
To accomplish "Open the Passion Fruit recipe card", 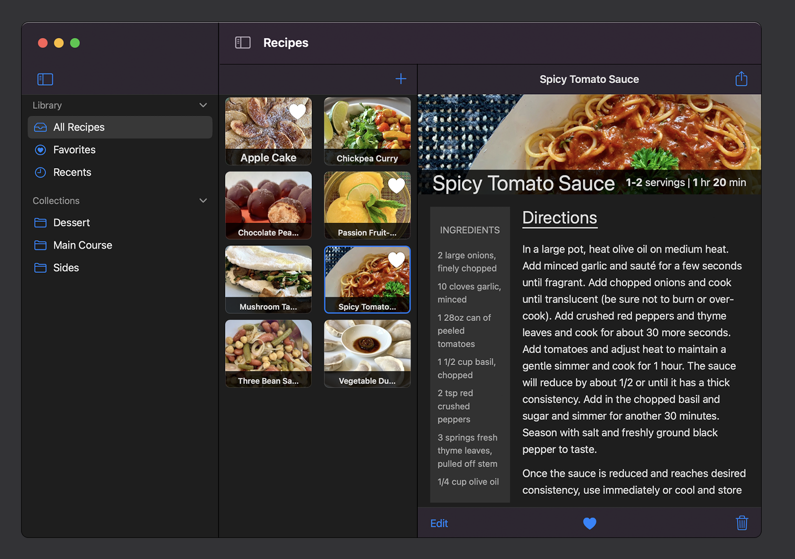I will (367, 205).
